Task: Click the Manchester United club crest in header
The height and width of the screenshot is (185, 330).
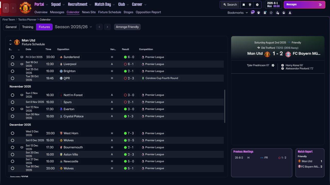Action: 25,8
